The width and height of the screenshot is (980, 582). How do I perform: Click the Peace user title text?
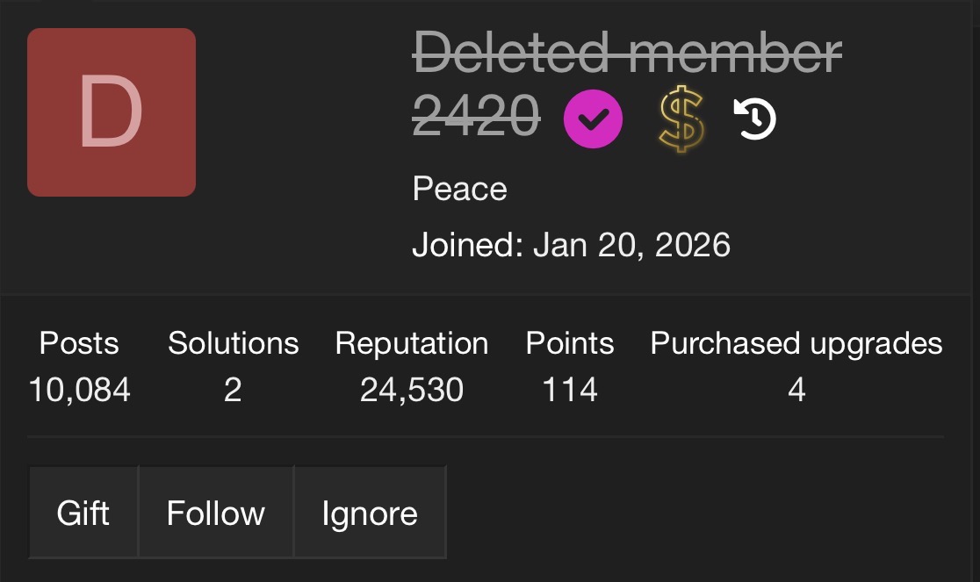[x=459, y=189]
